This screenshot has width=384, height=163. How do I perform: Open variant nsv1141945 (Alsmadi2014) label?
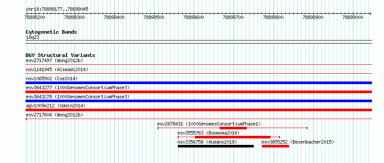[x=57, y=69]
